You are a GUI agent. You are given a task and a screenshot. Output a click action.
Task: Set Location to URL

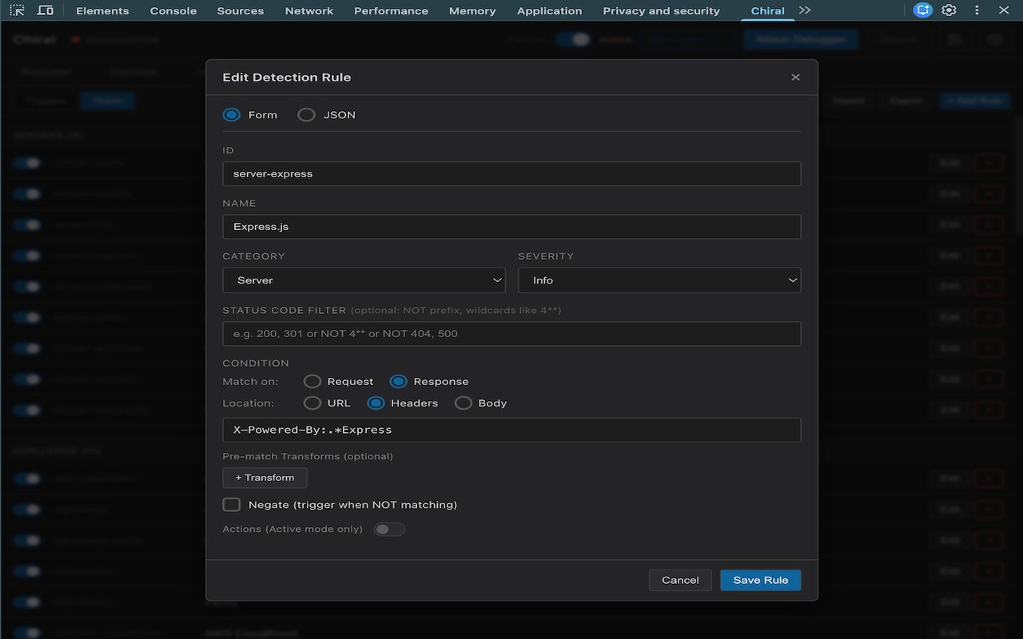tap(312, 403)
